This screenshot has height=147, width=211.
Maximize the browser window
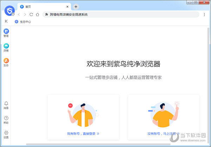196,2
